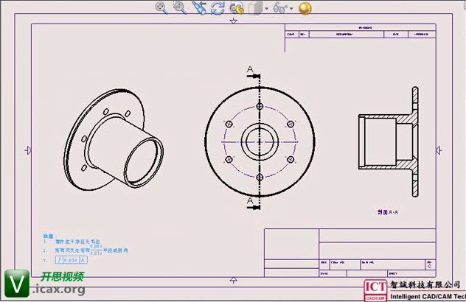The height and width of the screenshot is (302, 466).
Task: Select the isometric flange drawing view
Action: coord(114,139)
